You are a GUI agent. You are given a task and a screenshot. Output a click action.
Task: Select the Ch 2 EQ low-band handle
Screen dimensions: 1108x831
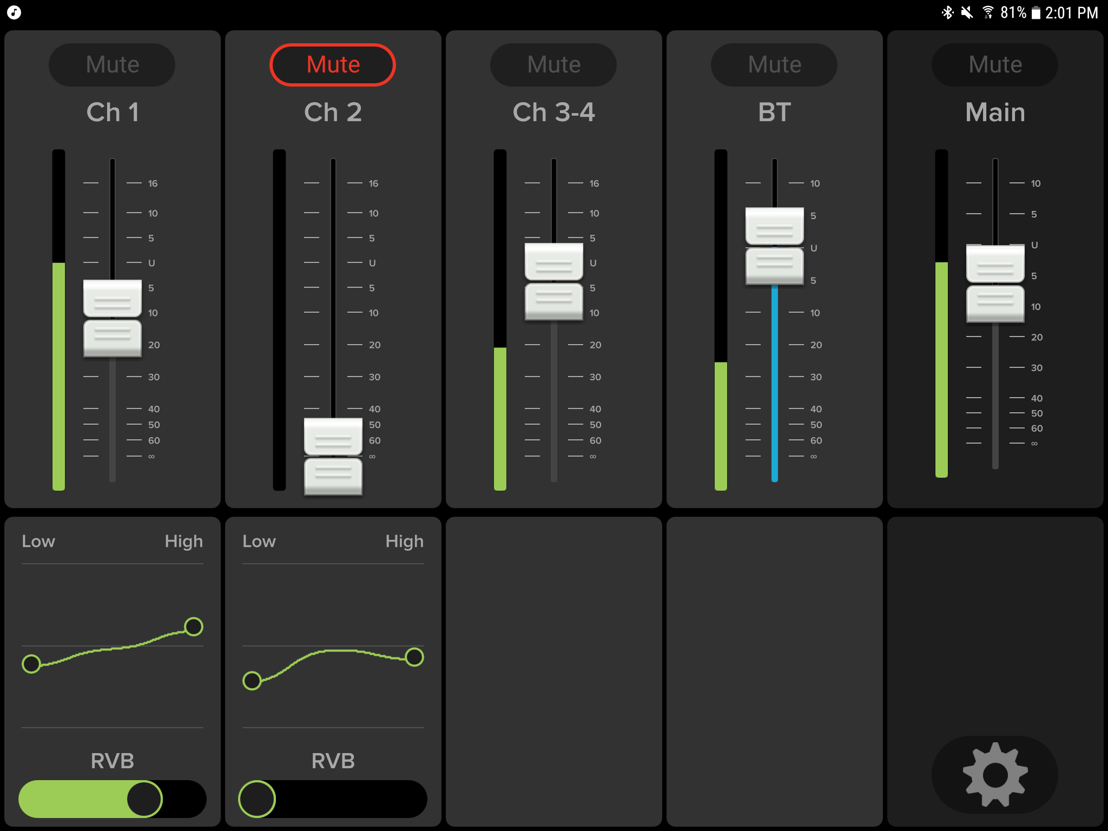click(x=252, y=681)
